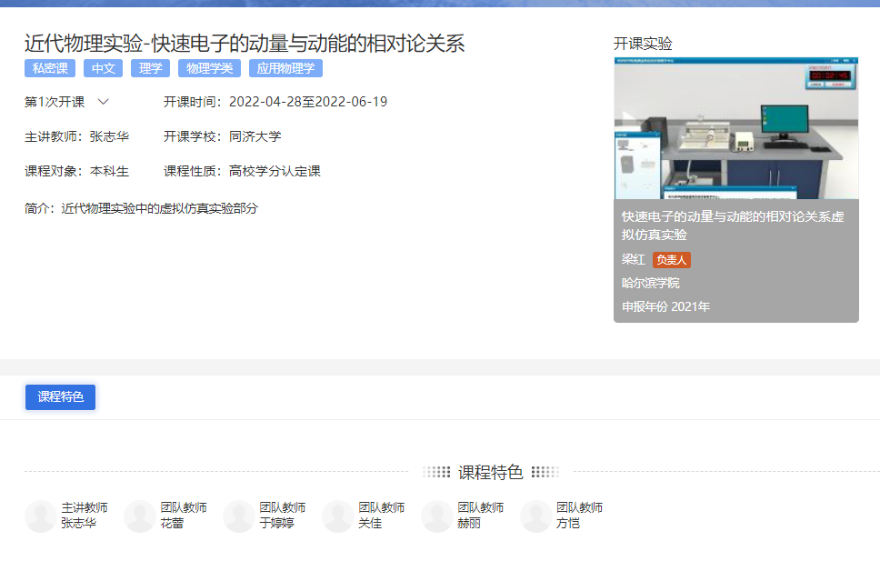Click 花蕾's team teacher avatar
The height and width of the screenshot is (561, 880).
point(139,516)
